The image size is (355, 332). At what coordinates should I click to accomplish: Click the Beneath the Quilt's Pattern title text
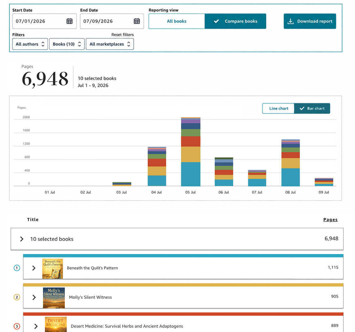pyautogui.click(x=92, y=268)
